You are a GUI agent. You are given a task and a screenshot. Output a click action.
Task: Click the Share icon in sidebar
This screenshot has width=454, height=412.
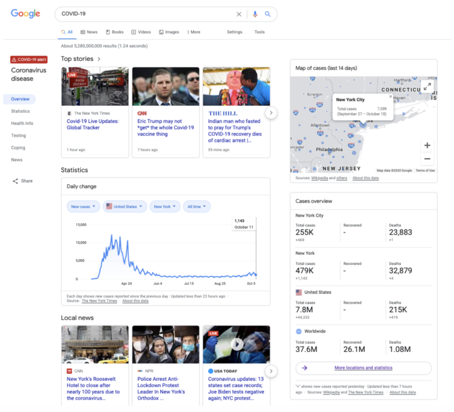[x=15, y=181]
